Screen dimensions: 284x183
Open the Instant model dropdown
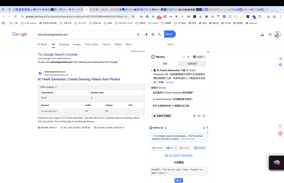click(199, 57)
